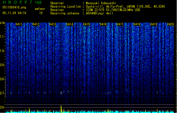Click the 'Receiving Location' label
177x113 pixels.
click(66, 6)
